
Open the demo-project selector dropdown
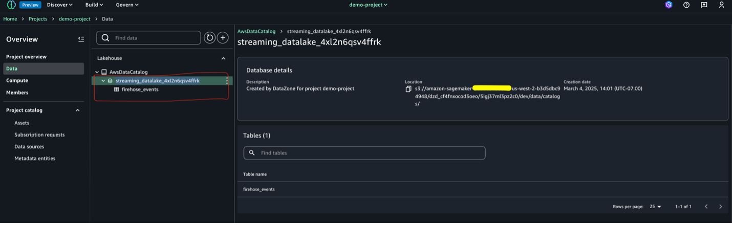click(368, 5)
